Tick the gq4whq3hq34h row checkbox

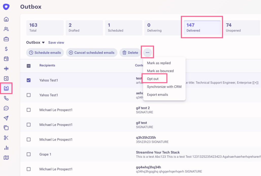pyautogui.click(x=29, y=169)
